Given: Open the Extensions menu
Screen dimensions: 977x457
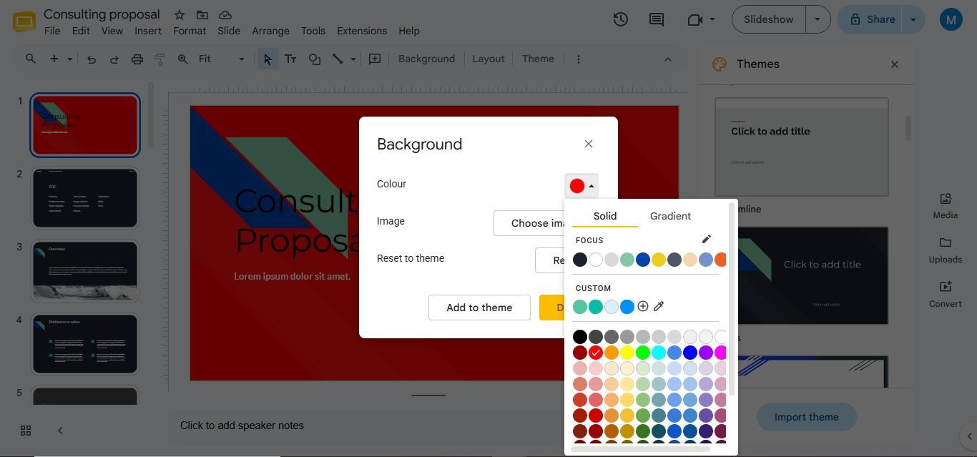Looking at the screenshot, I should click(x=362, y=31).
